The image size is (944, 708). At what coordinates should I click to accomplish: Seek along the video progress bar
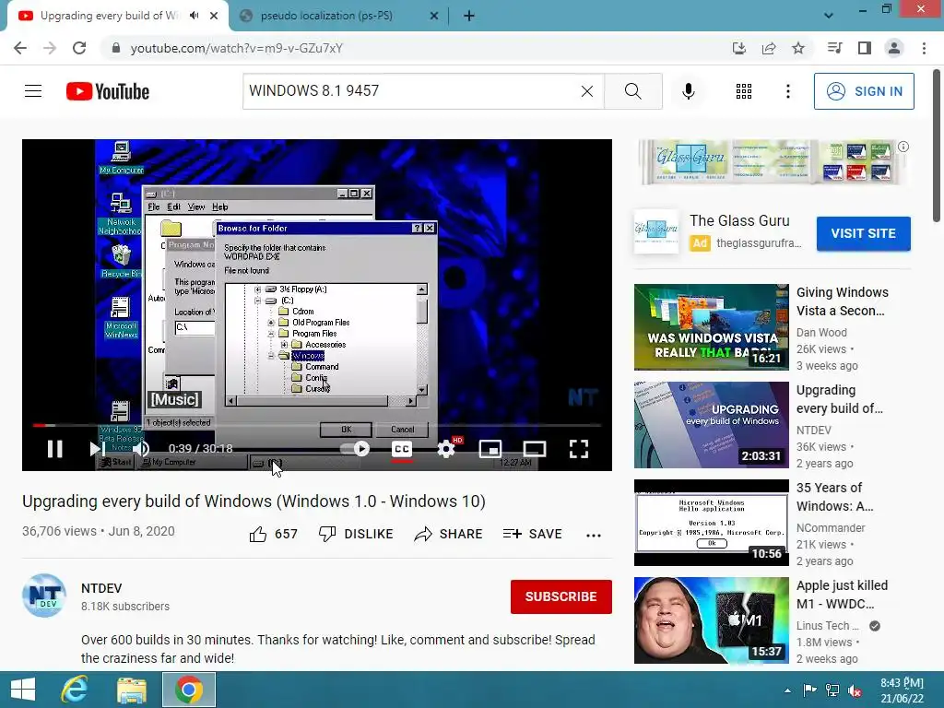(317, 425)
